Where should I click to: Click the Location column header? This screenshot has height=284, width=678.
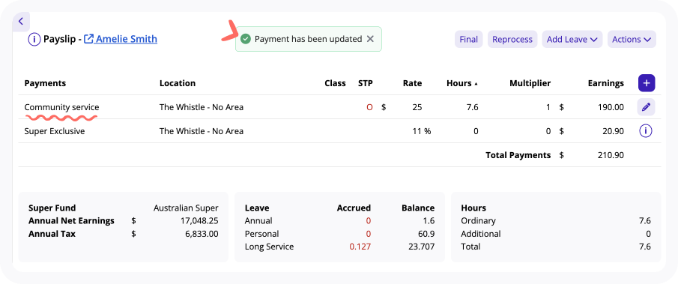178,83
